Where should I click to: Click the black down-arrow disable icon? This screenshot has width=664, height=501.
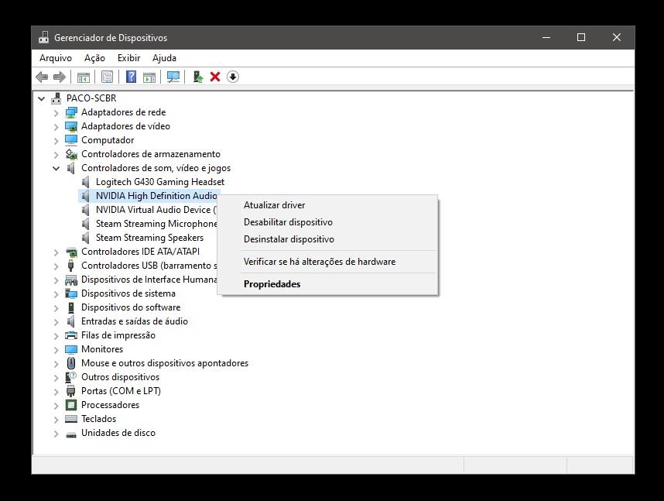click(x=233, y=77)
